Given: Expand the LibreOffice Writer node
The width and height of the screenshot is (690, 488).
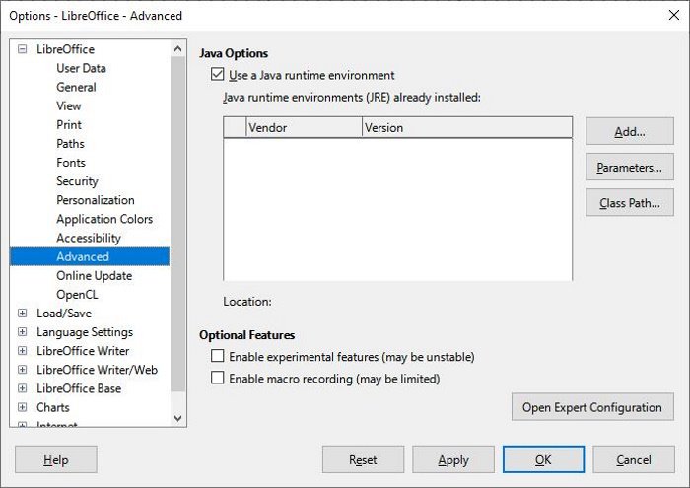Looking at the screenshot, I should tap(22, 351).
